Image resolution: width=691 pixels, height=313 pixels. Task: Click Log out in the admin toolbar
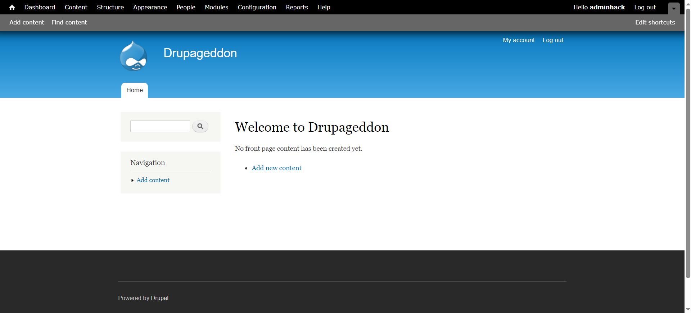(x=645, y=7)
